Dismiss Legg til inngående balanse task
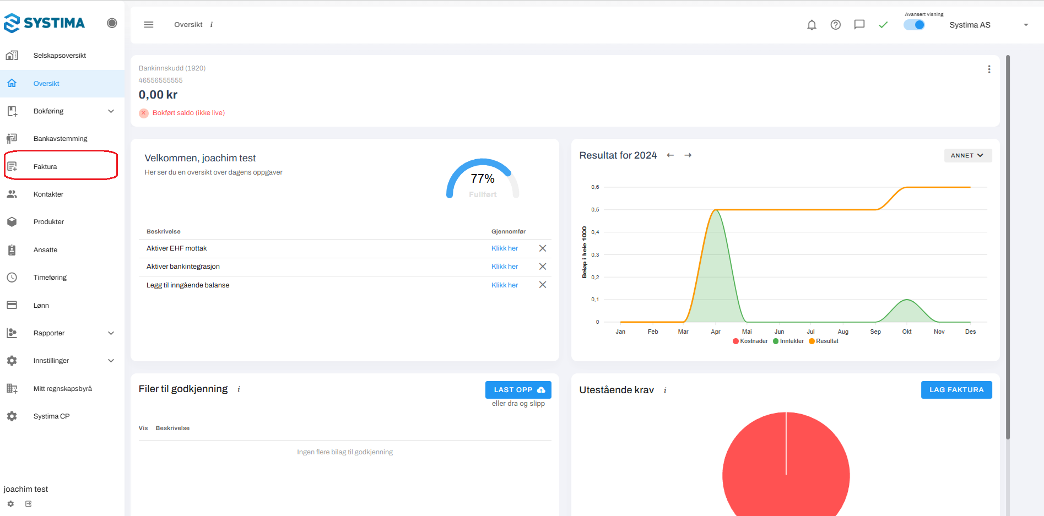 pos(543,285)
